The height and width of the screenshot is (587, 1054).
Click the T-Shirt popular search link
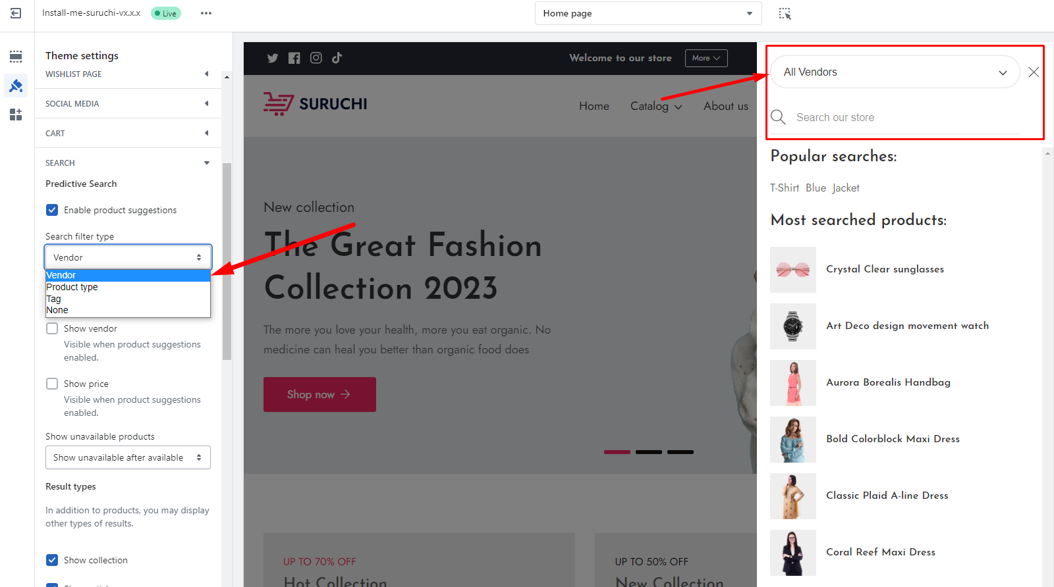point(784,188)
